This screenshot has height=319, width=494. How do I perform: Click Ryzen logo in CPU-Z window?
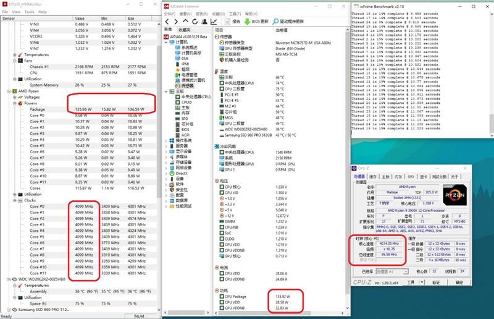(454, 195)
